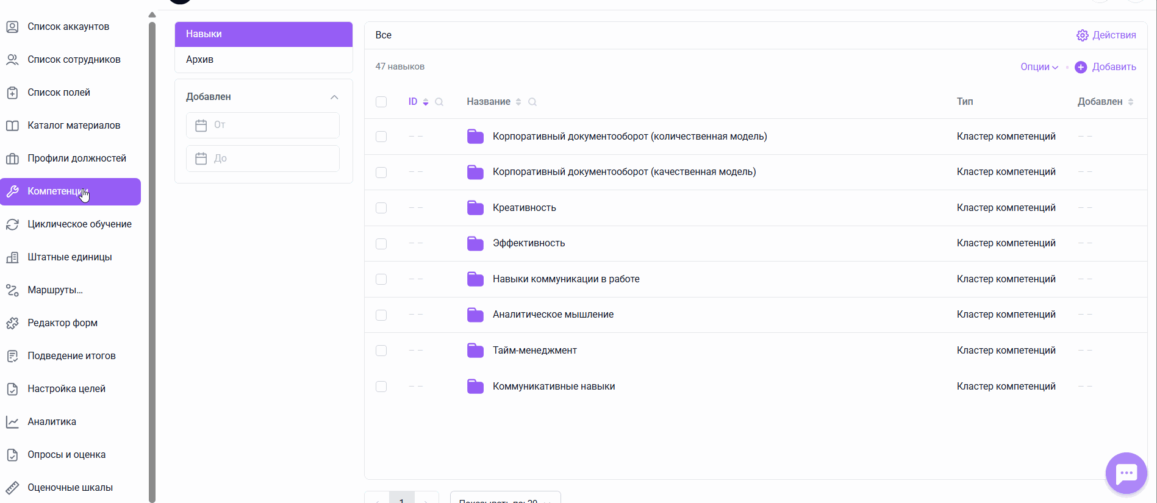Image resolution: width=1157 pixels, height=503 pixels.
Task: Open the Опции dropdown
Action: point(1039,67)
